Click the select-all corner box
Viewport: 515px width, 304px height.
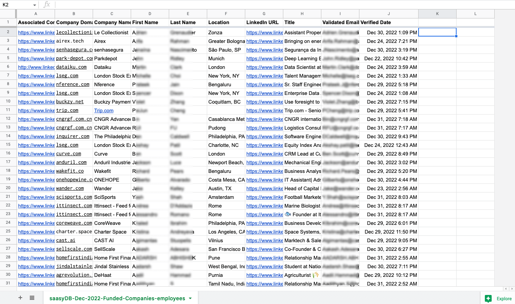[8, 14]
